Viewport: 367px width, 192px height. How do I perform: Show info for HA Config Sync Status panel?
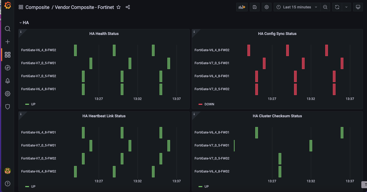194,32
